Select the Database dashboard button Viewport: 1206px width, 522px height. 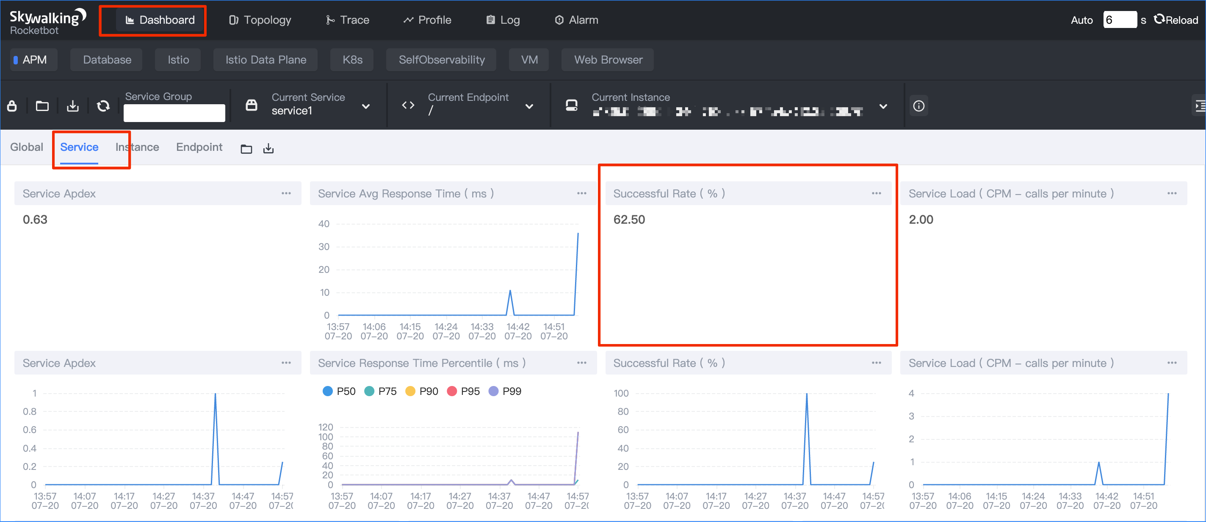[107, 59]
